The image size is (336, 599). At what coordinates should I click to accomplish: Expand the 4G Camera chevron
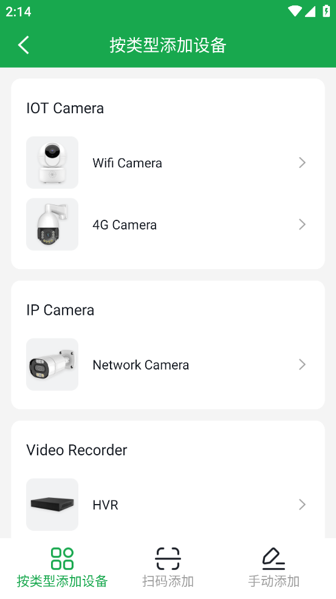point(302,224)
